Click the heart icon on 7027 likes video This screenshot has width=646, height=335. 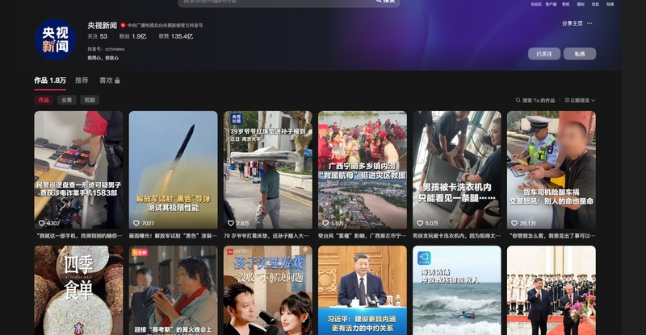point(136,223)
